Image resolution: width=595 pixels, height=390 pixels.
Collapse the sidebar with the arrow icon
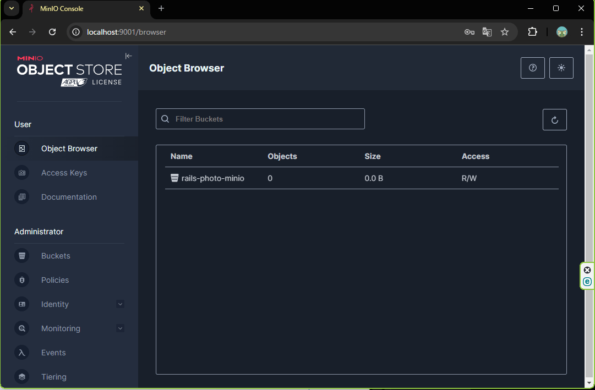pos(128,56)
